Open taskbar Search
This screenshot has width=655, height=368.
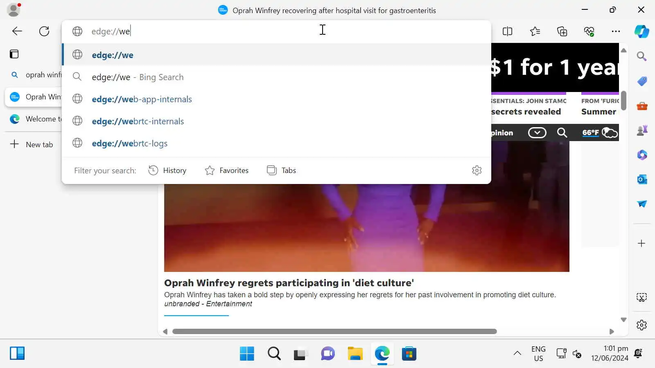pyautogui.click(x=274, y=354)
